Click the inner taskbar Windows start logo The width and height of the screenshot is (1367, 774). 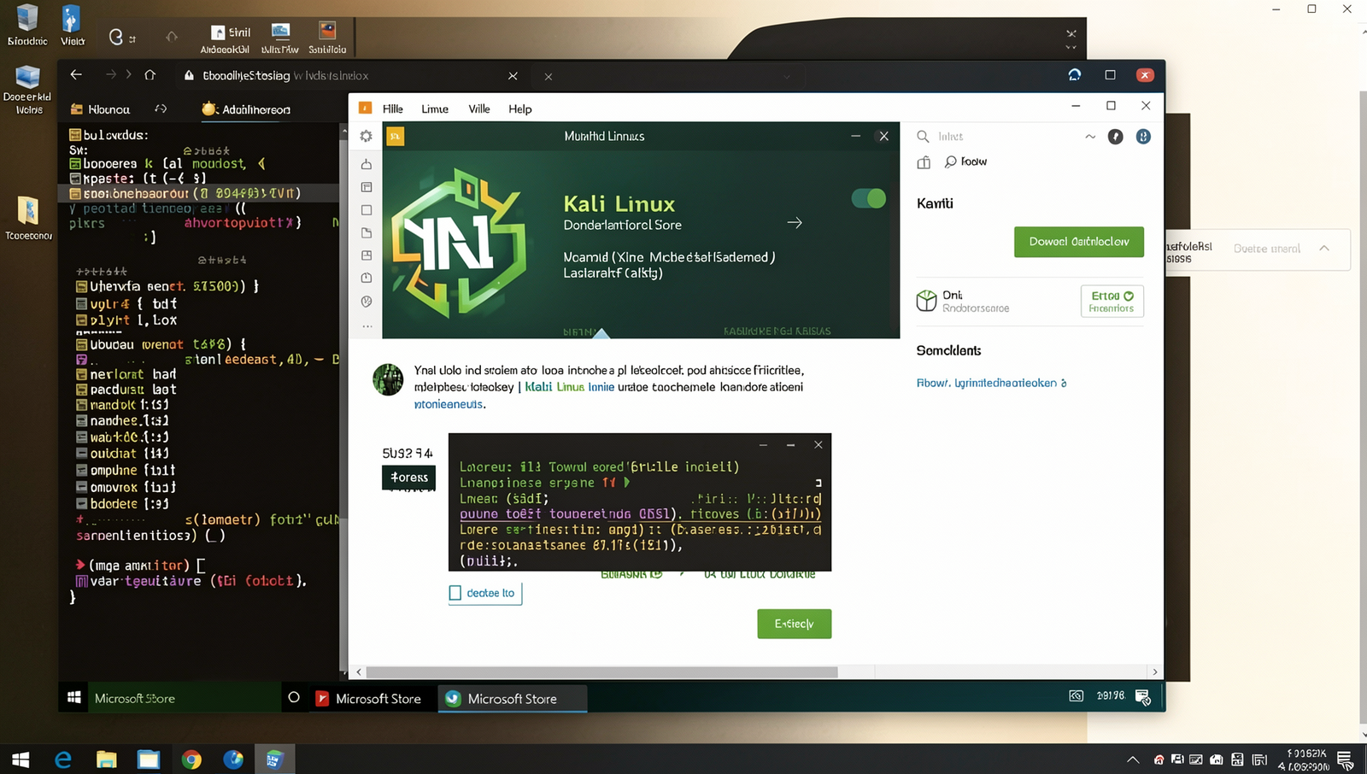74,698
